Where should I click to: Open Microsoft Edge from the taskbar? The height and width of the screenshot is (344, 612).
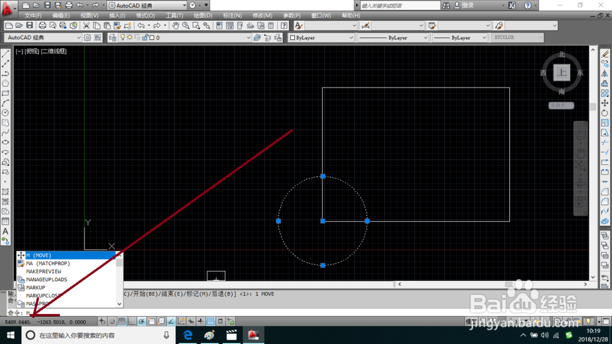pyautogui.click(x=188, y=335)
